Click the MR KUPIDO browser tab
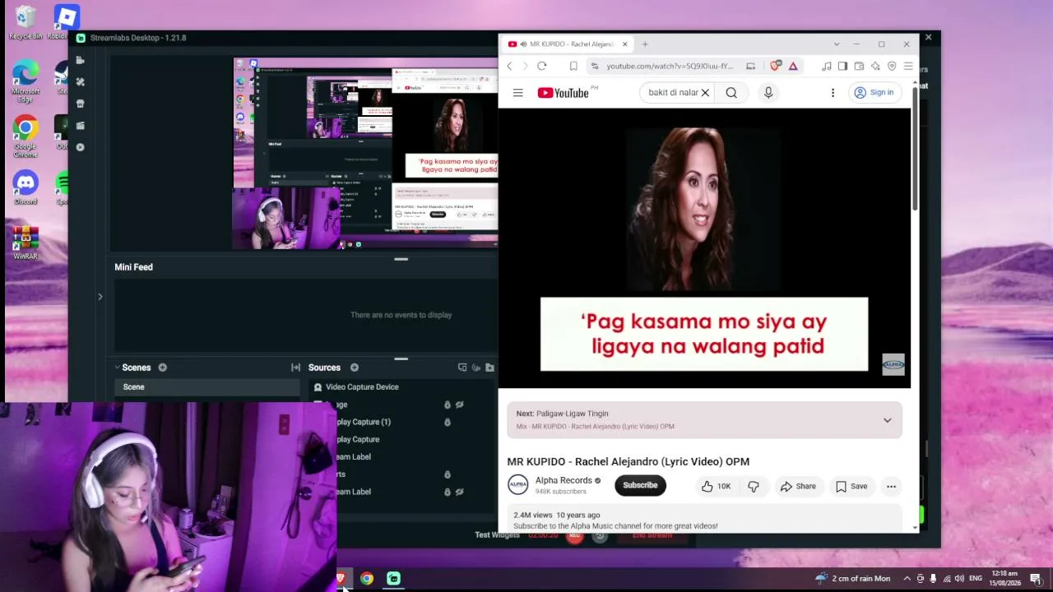Screen dimensions: 1053x592 [568, 44]
